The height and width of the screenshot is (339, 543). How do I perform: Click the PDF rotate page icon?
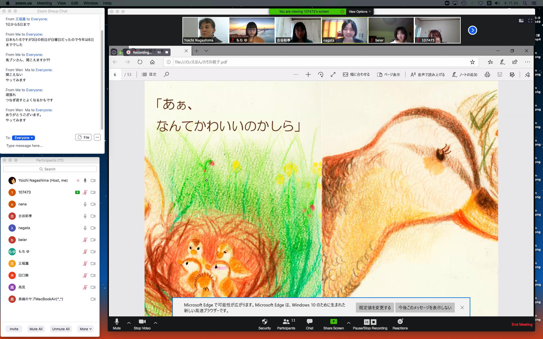[x=320, y=74]
